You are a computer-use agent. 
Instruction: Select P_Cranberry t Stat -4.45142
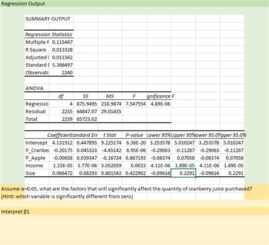coord(111,150)
